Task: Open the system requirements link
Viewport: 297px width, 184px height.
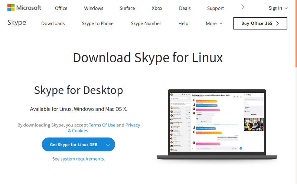Action: pyautogui.click(x=82, y=159)
